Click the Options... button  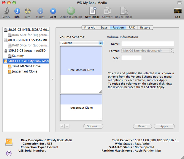(93, 126)
